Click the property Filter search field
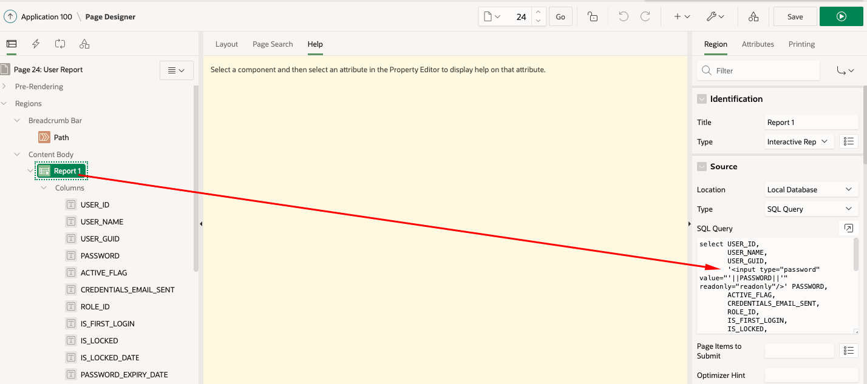 point(758,70)
